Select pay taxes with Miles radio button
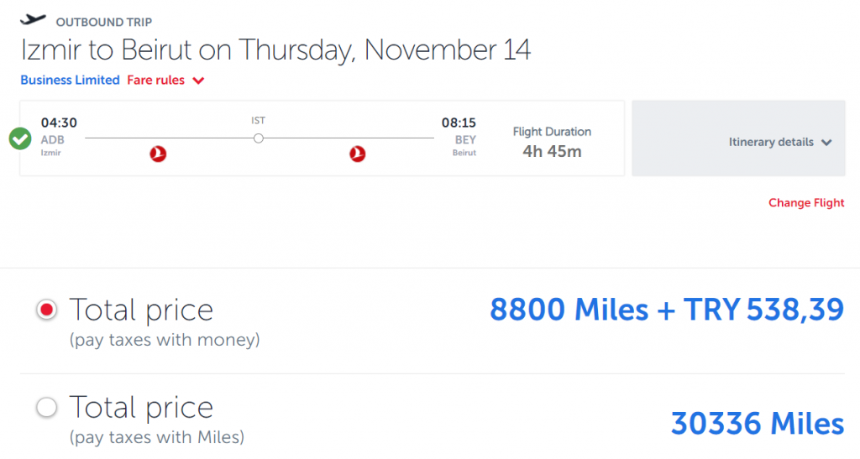This screenshot has width=860, height=459. [x=47, y=407]
